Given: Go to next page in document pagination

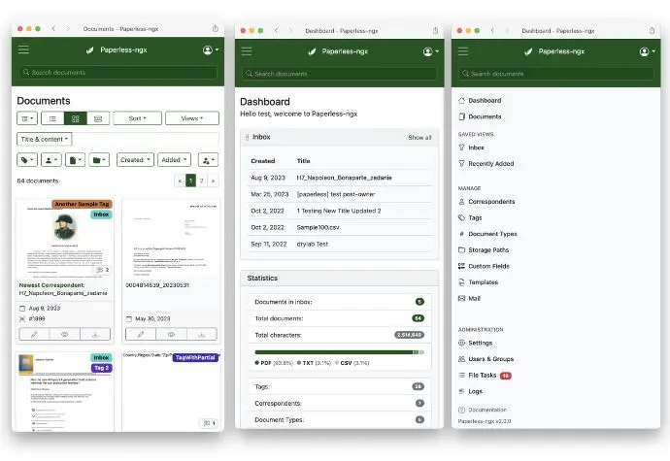Looking at the screenshot, I should pos(213,181).
